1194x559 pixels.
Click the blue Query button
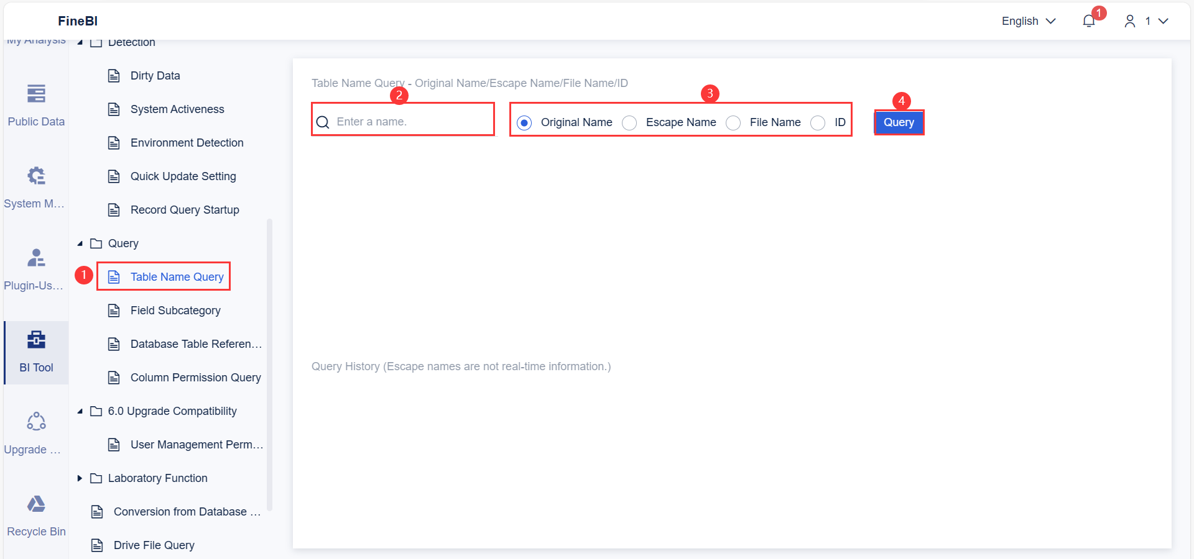click(899, 122)
